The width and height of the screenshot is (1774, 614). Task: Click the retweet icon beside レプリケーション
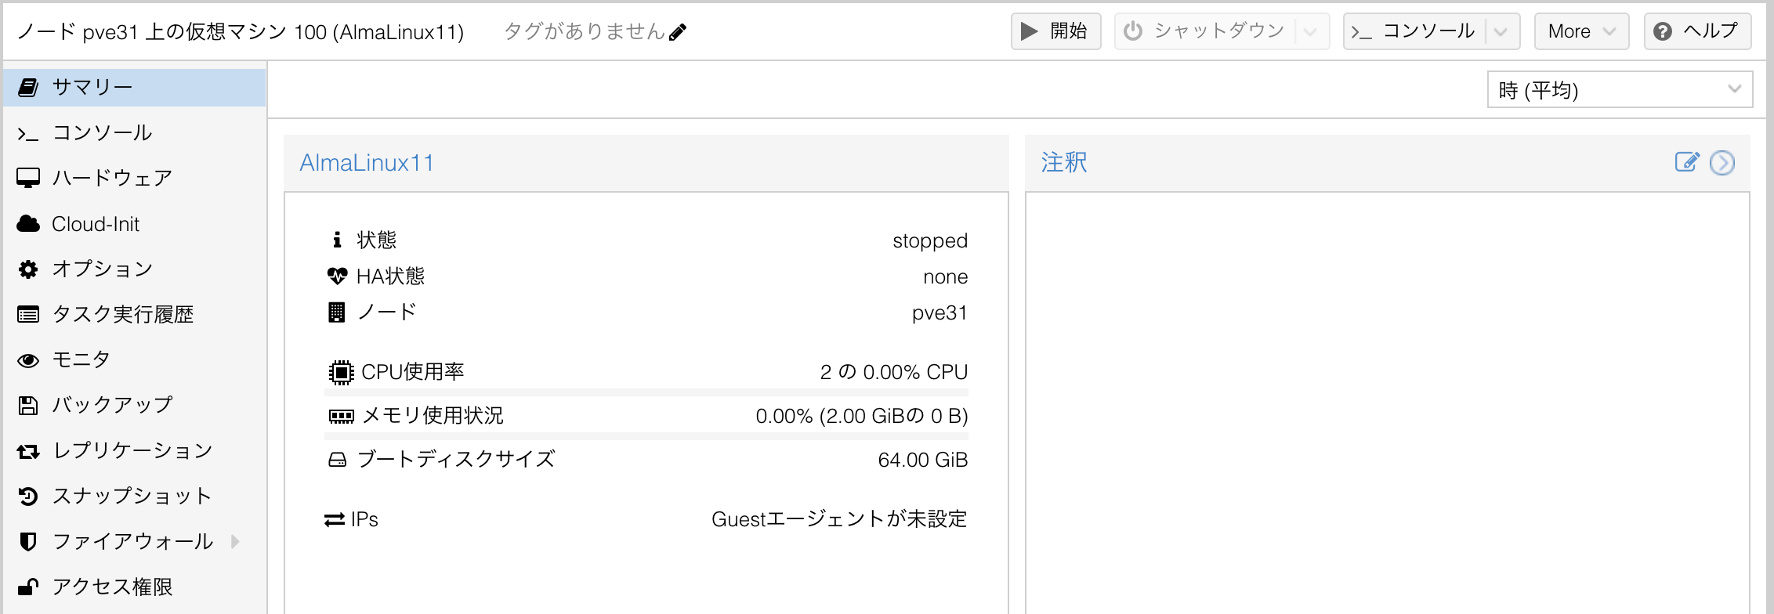(x=28, y=451)
